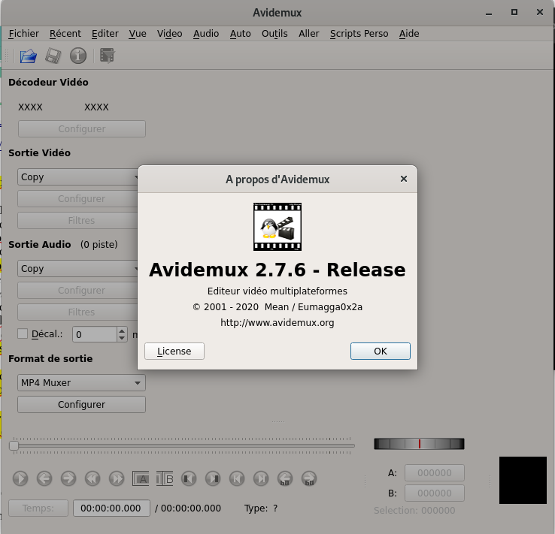Image resolution: width=555 pixels, height=534 pixels.
Task: Set marker B button
Action: click(165, 479)
